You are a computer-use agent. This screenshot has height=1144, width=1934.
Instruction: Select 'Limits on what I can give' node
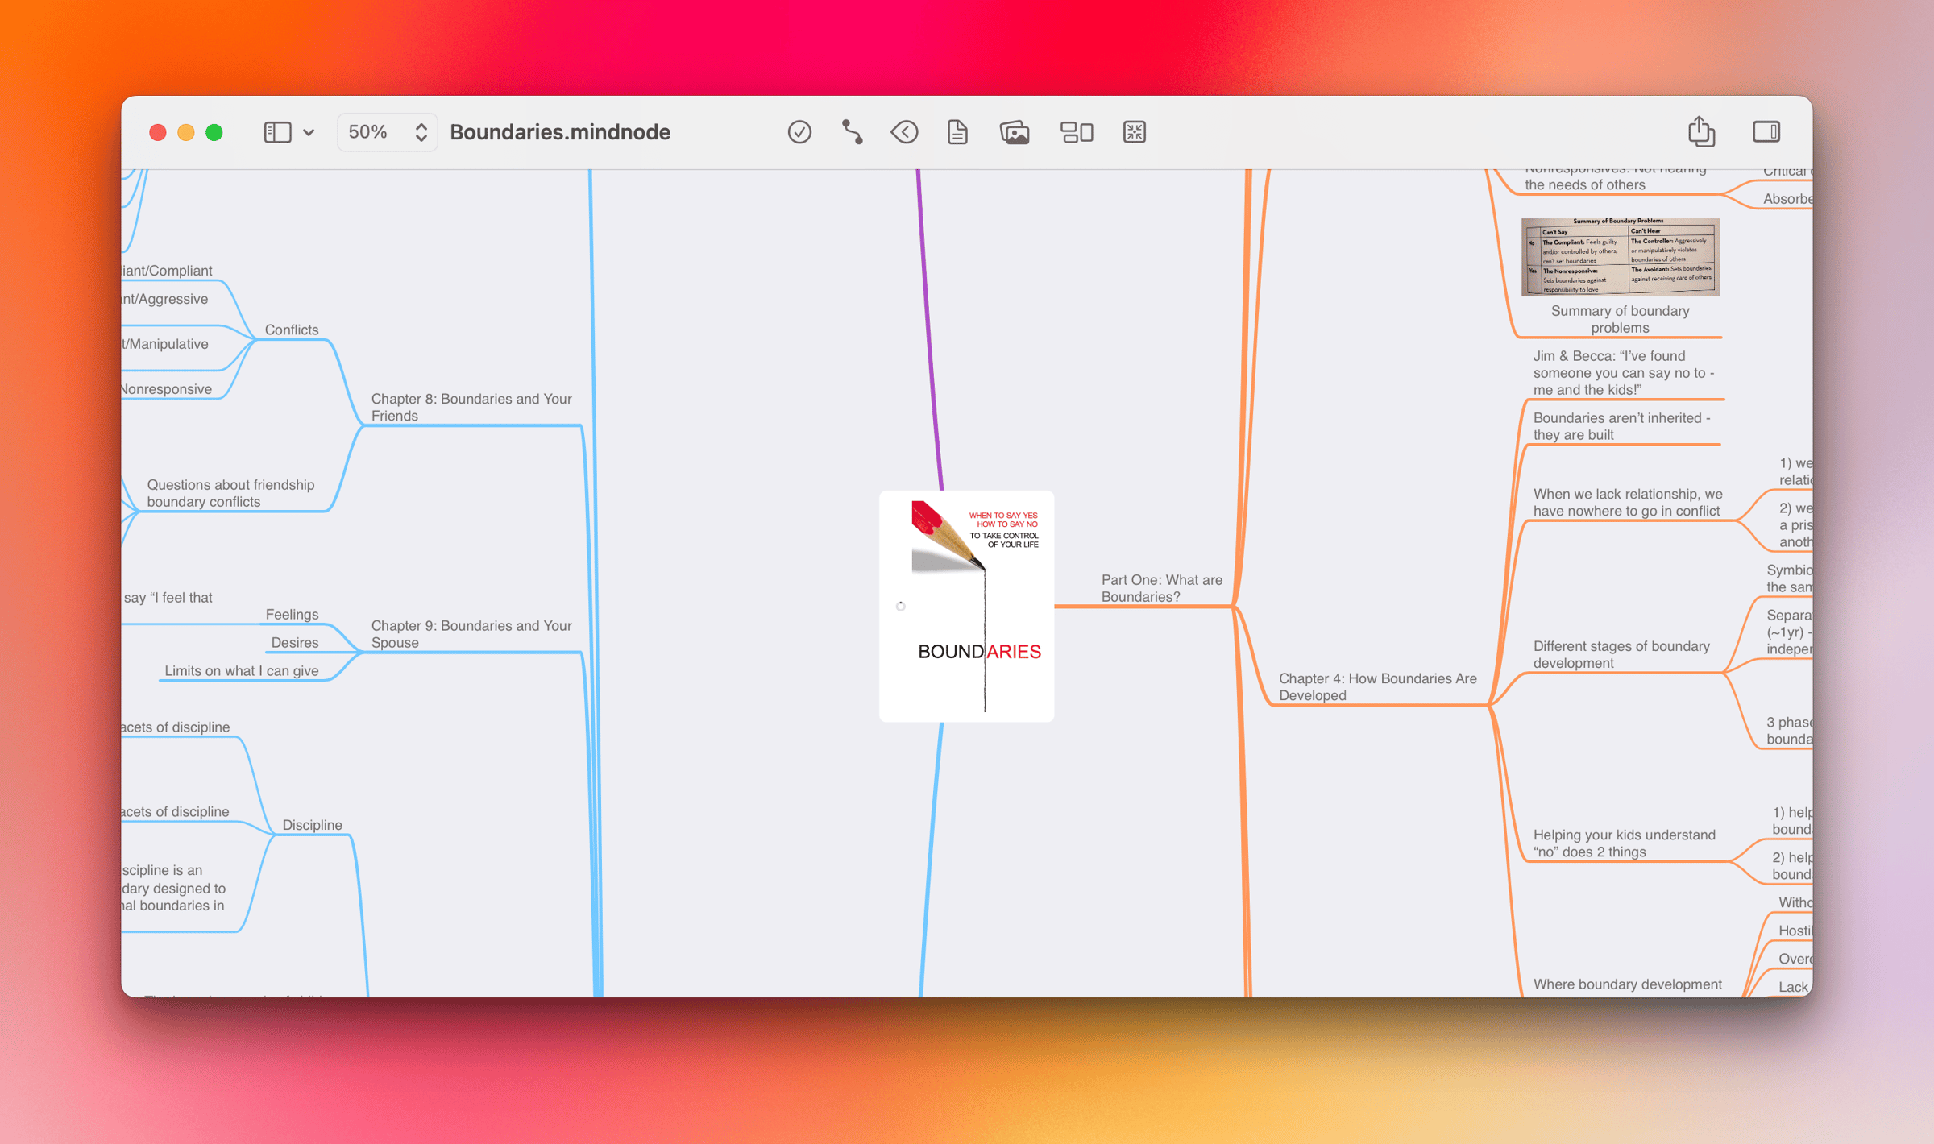[242, 671]
